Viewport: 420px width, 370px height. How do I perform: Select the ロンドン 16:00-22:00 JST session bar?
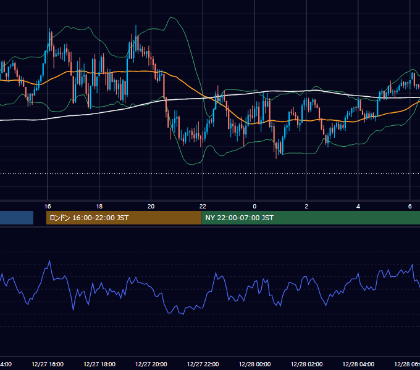pyautogui.click(x=124, y=218)
